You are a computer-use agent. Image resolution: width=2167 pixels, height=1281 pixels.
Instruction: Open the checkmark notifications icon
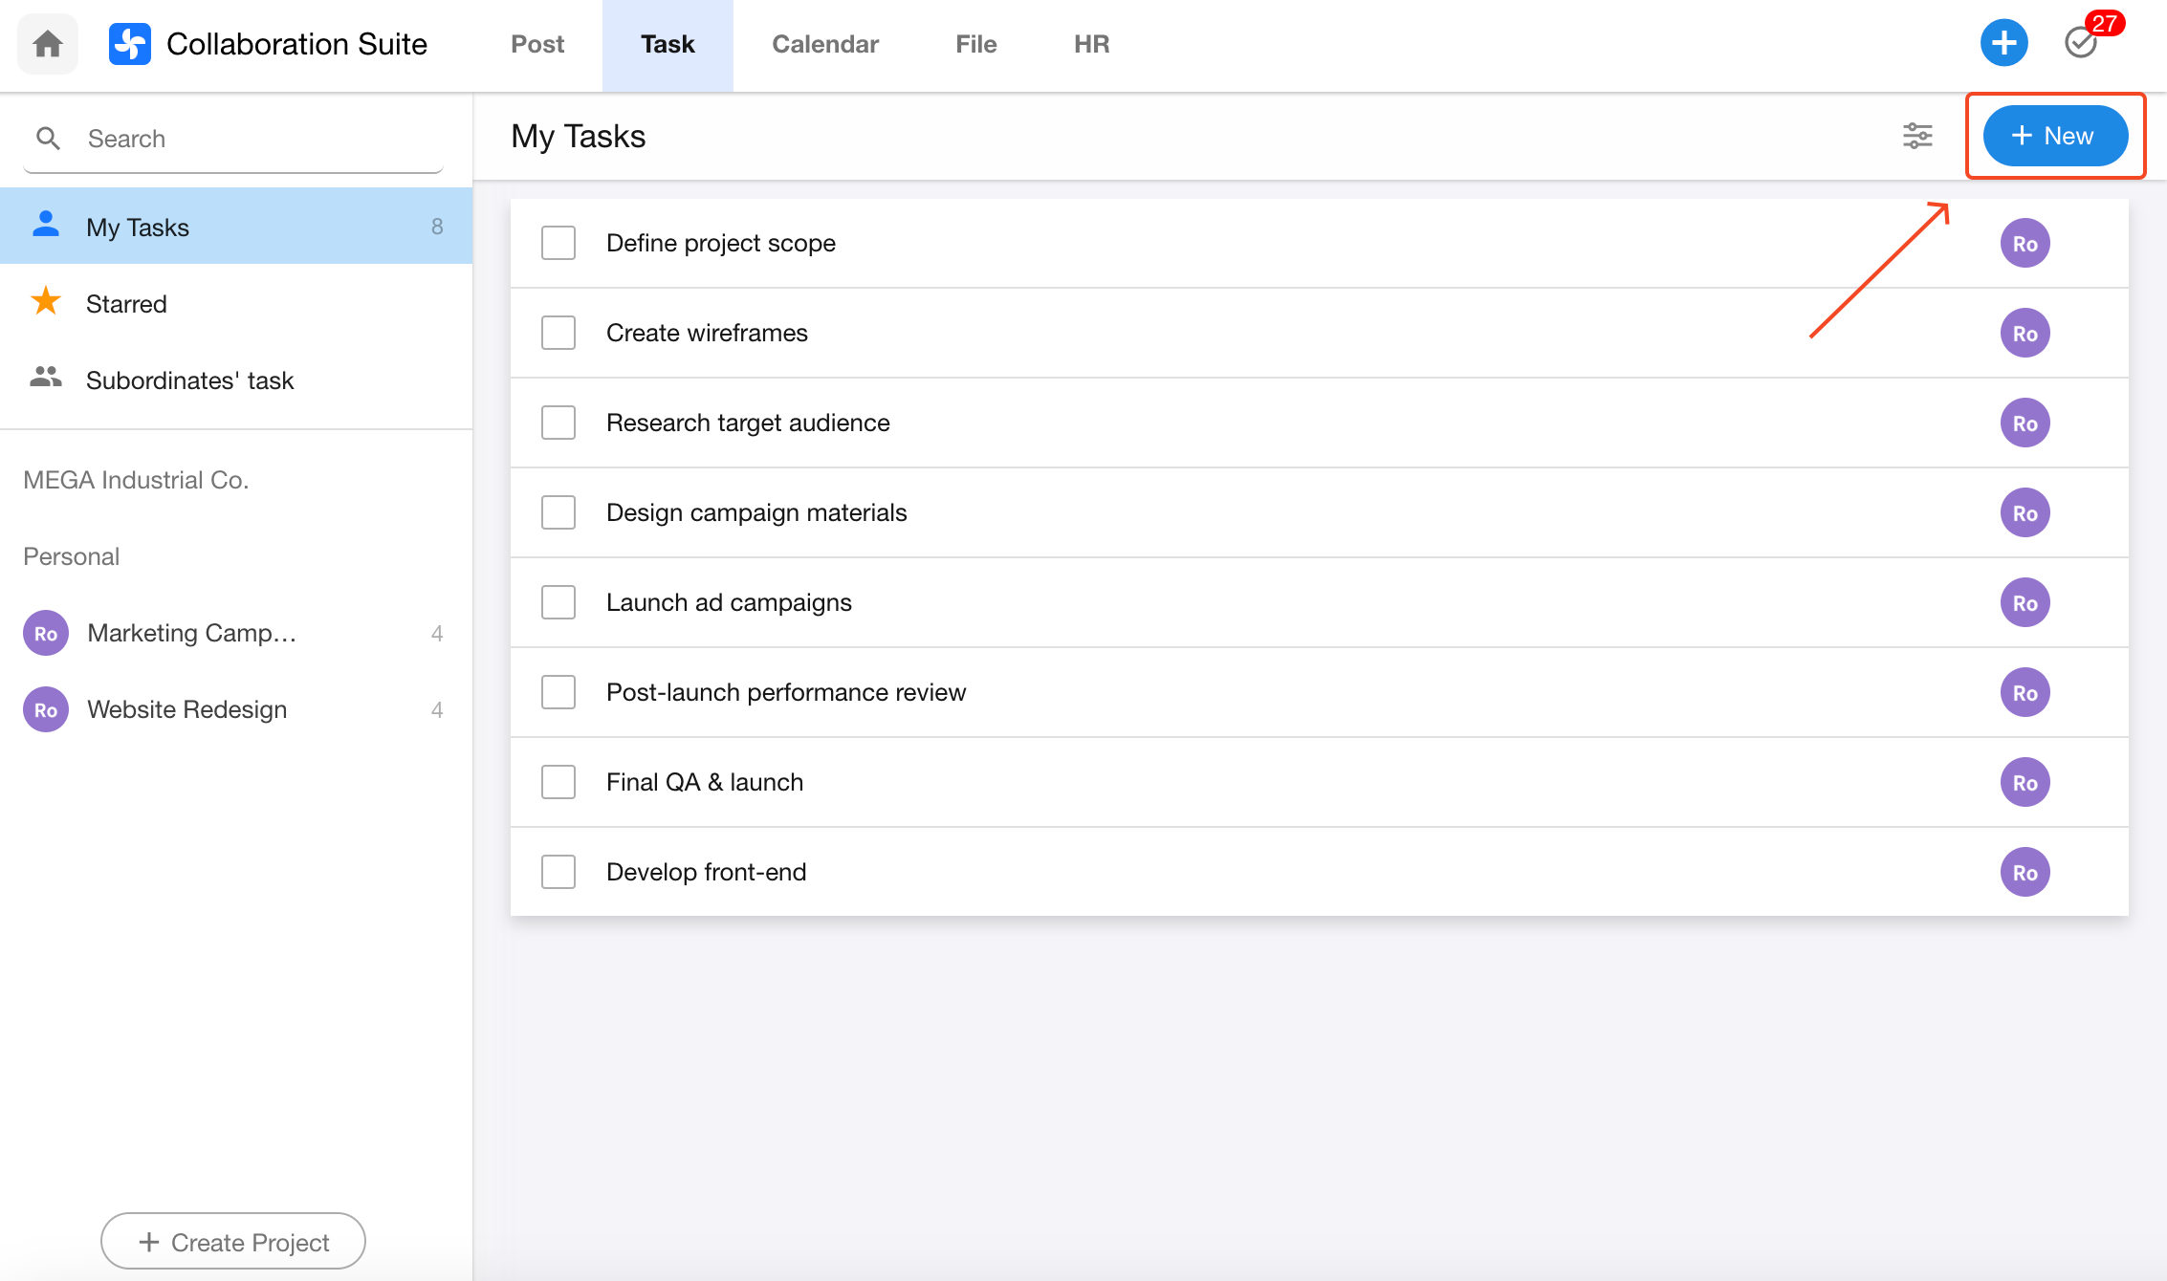(2080, 43)
